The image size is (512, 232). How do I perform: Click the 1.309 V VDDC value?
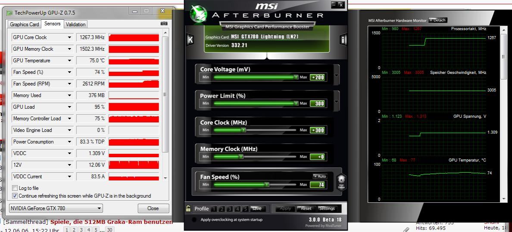[92, 153]
